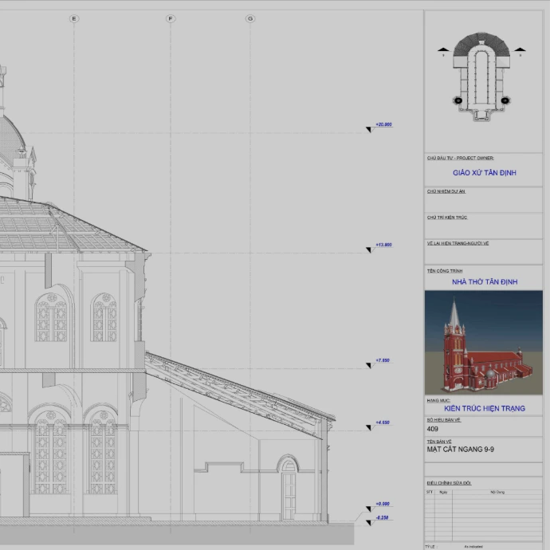
Task: Click left section arrow on key plan
Action: (443, 50)
